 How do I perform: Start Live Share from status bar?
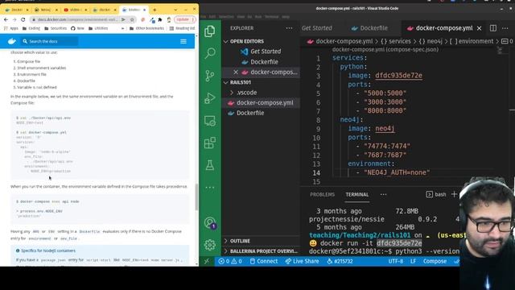302,261
